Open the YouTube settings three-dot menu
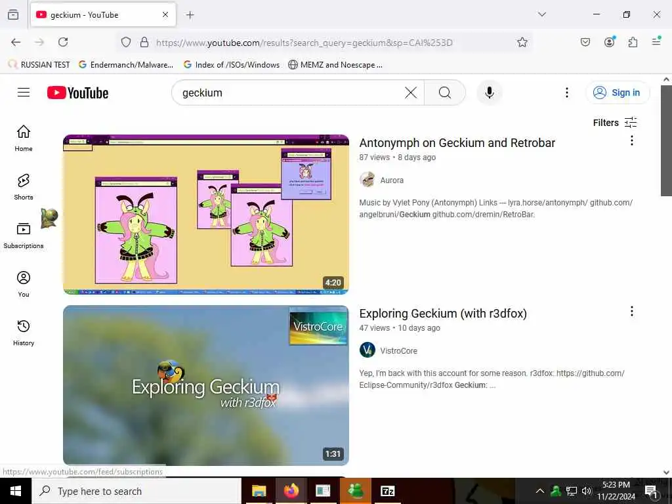Screen dimensions: 672x504 tap(566, 93)
